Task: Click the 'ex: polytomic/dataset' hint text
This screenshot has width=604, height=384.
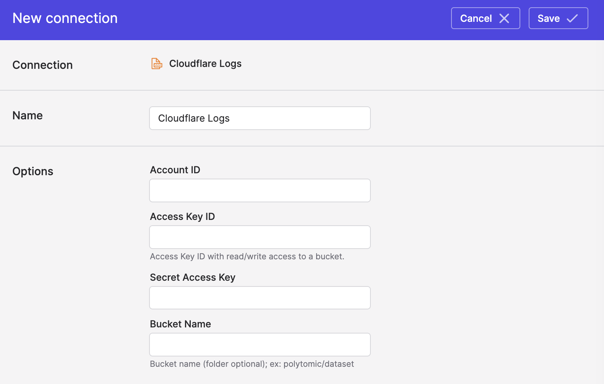Action: click(x=312, y=364)
